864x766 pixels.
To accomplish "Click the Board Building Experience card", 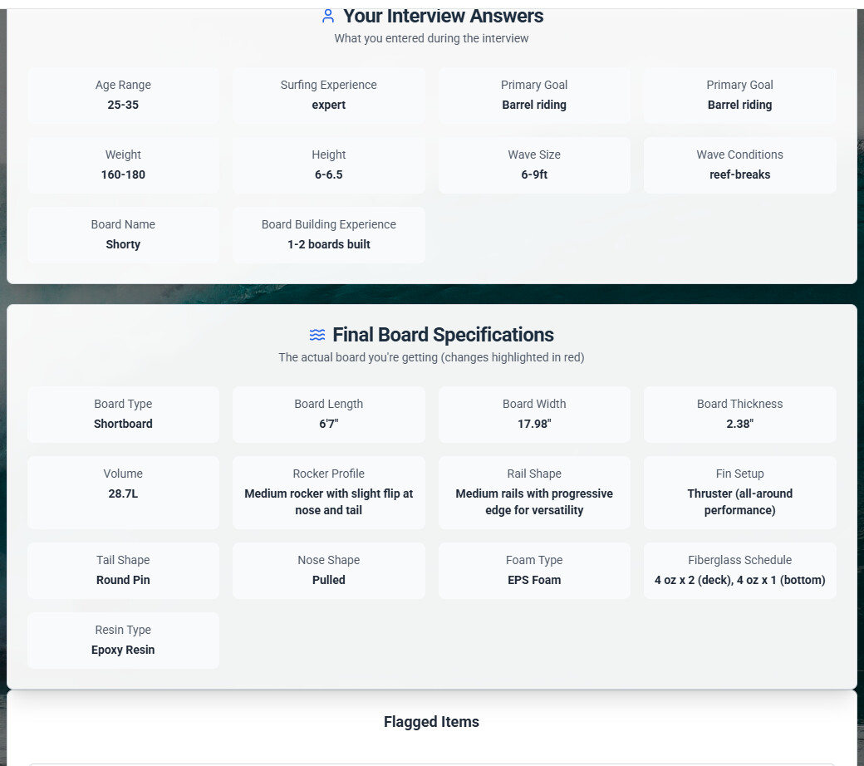I will click(x=328, y=235).
